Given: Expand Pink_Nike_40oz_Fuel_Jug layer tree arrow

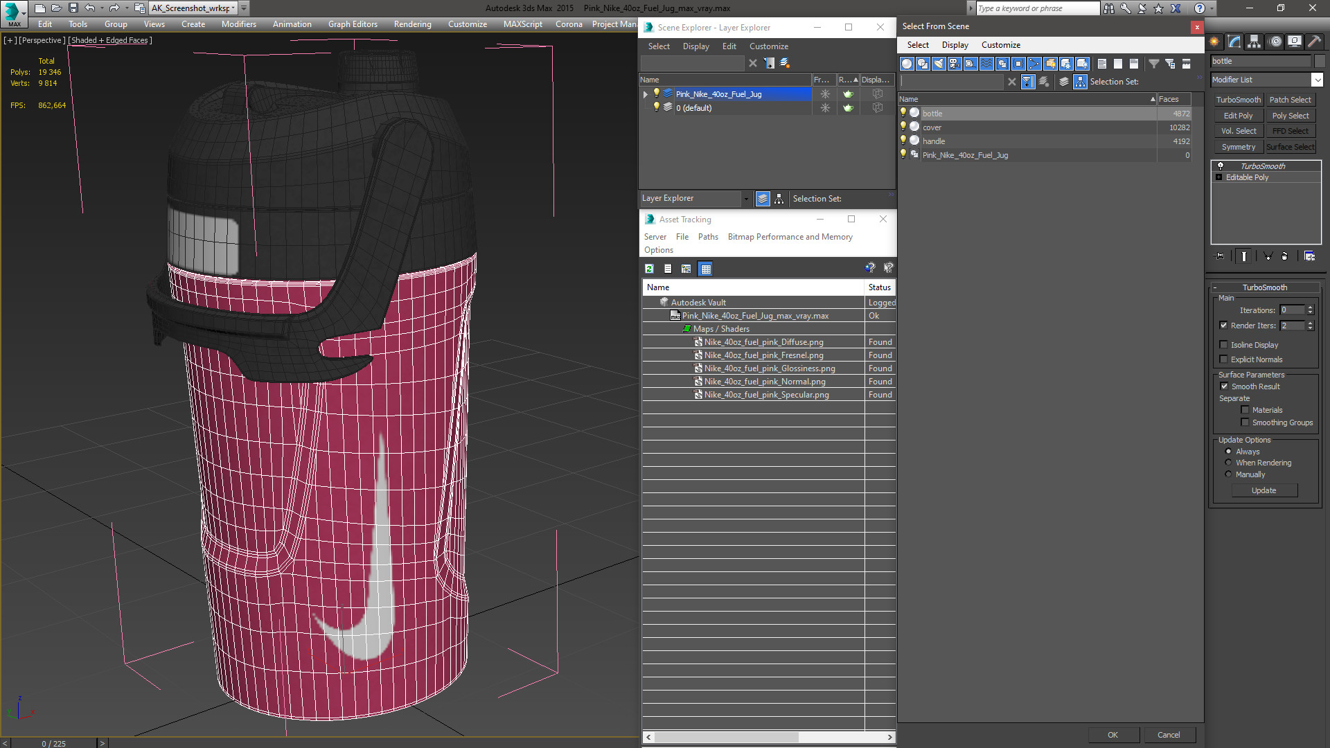Looking at the screenshot, I should click(646, 94).
